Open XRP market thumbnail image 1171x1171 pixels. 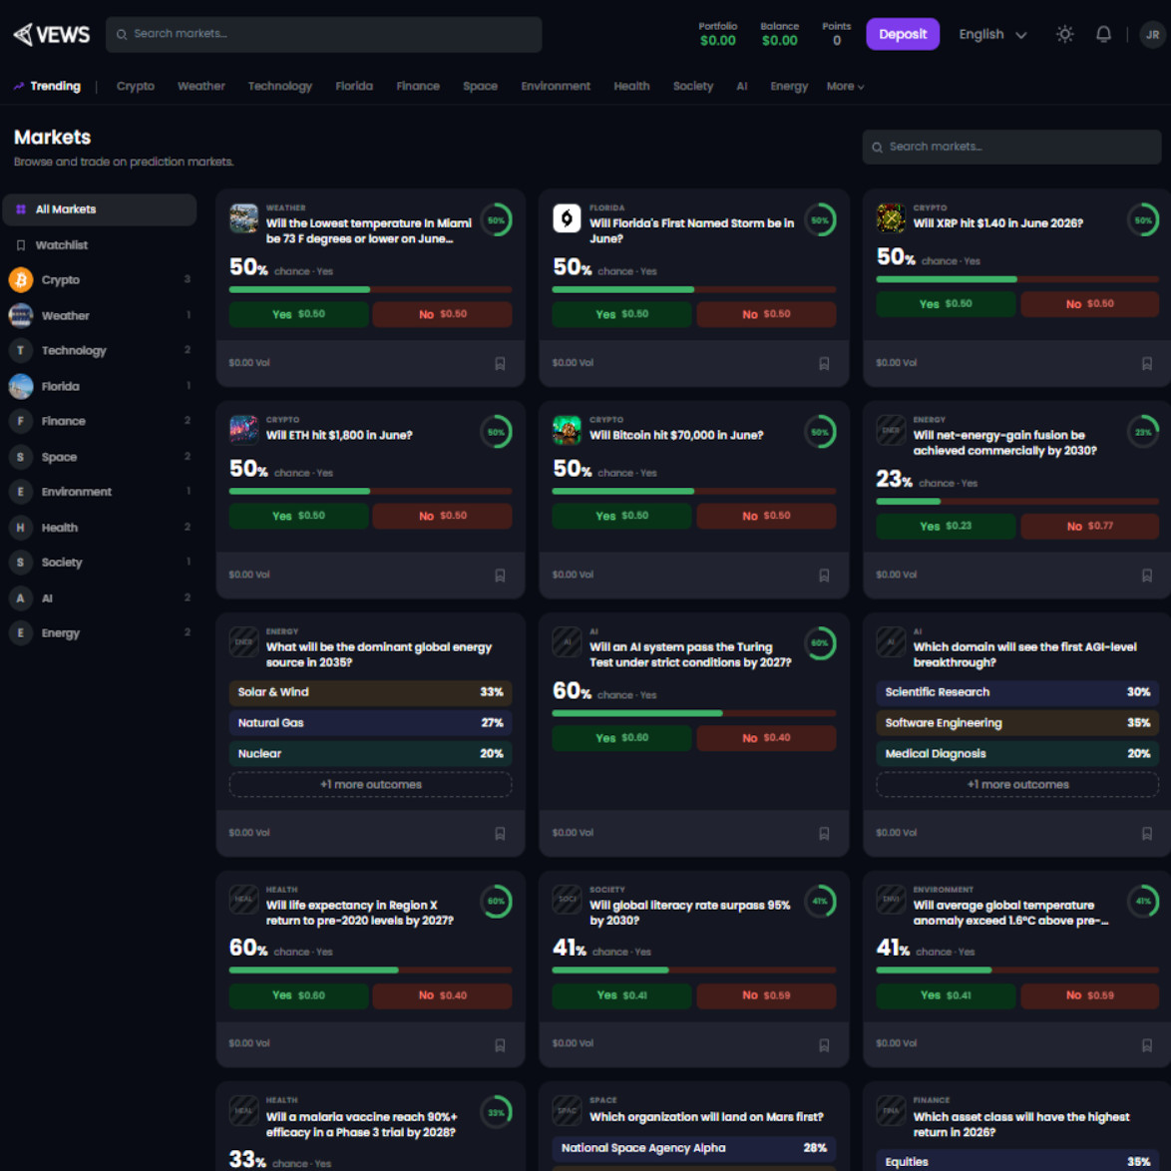[x=890, y=218]
